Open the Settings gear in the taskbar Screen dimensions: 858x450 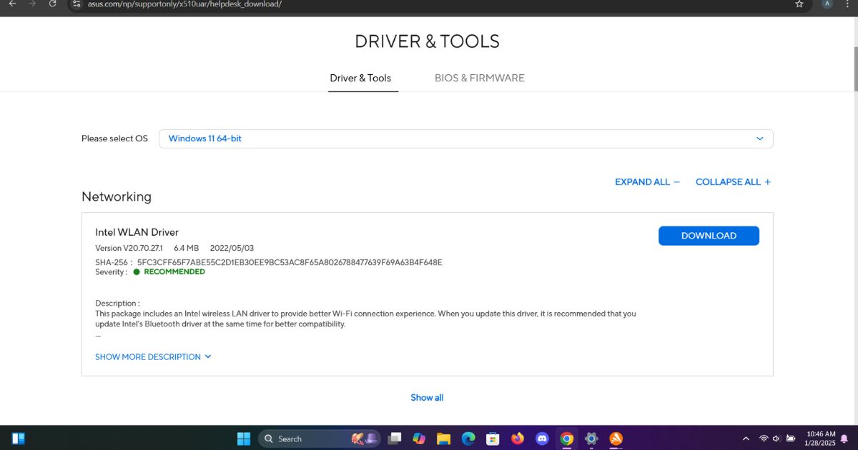point(591,439)
